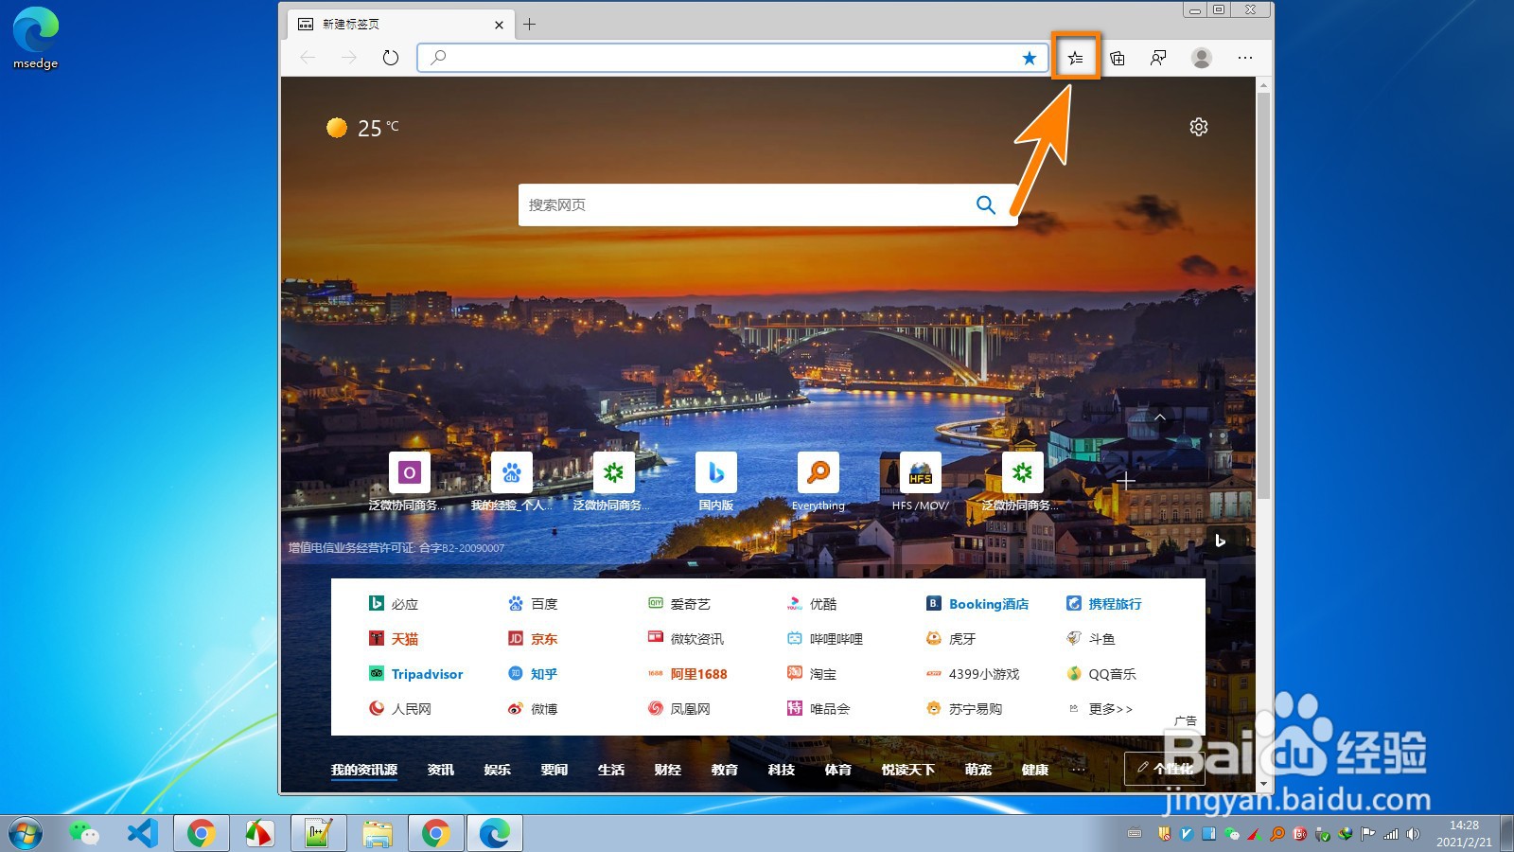Click the weather 25℃ widget
This screenshot has width=1514, height=852.
click(362, 128)
